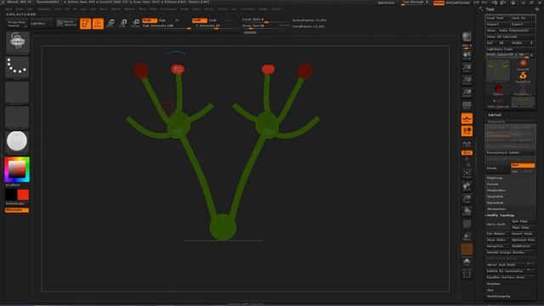Click the Transp transparency icon
Viewport: 544px width, 306px height.
click(x=467, y=236)
